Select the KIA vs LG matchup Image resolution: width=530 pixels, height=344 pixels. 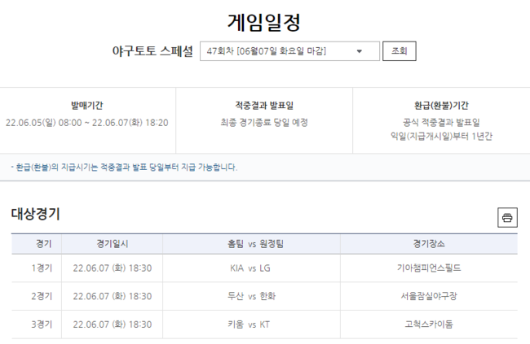[251, 268]
